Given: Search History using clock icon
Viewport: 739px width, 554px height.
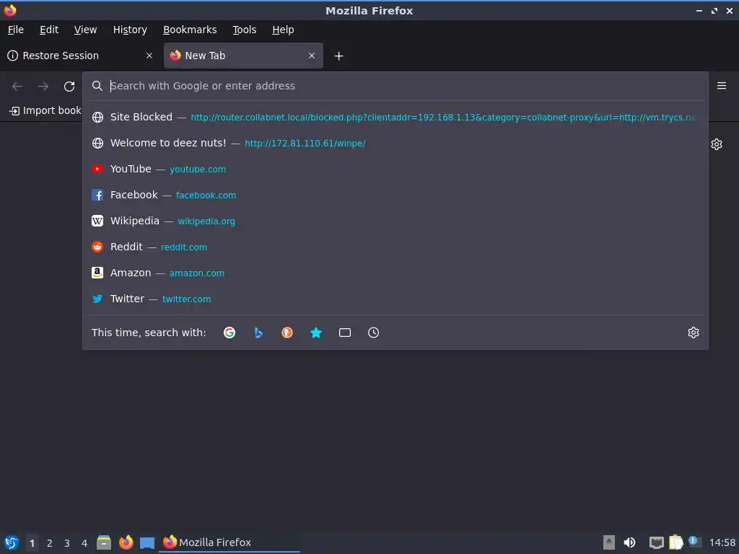Looking at the screenshot, I should tap(373, 333).
